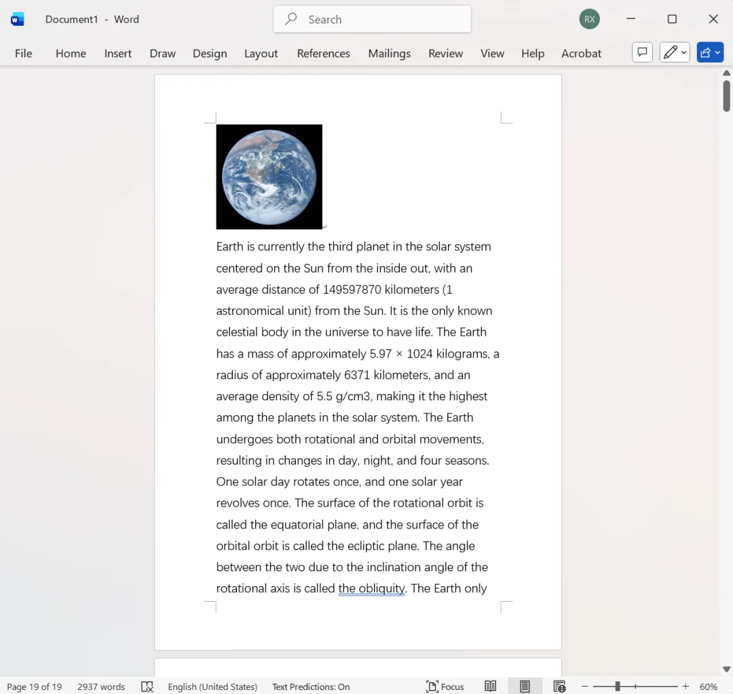733x694 pixels.
Task: Switch to Web Layout view
Action: [x=559, y=687]
